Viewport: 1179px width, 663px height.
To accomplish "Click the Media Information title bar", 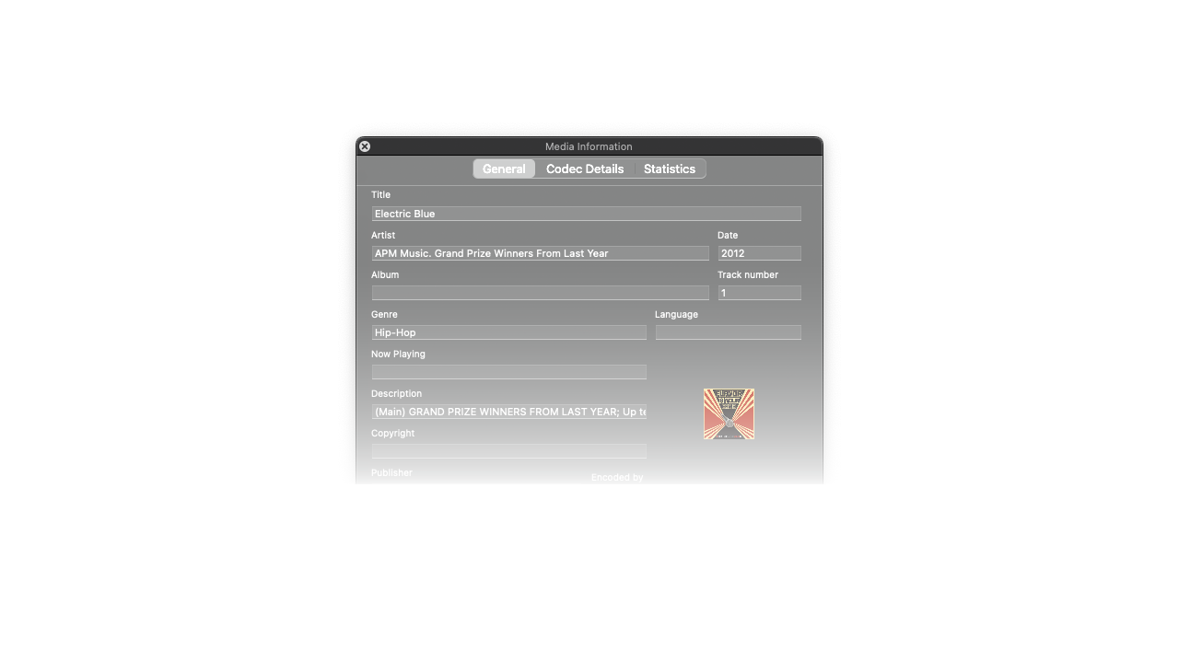I will [x=589, y=146].
